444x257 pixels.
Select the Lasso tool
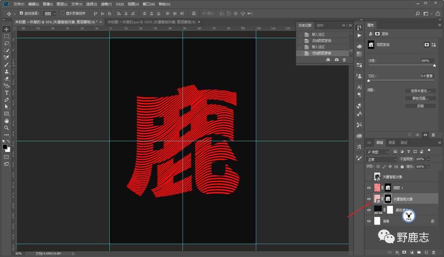[x=7, y=43]
